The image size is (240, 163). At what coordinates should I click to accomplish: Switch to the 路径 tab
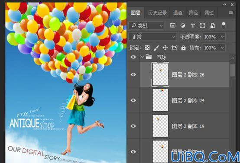pos(193,13)
